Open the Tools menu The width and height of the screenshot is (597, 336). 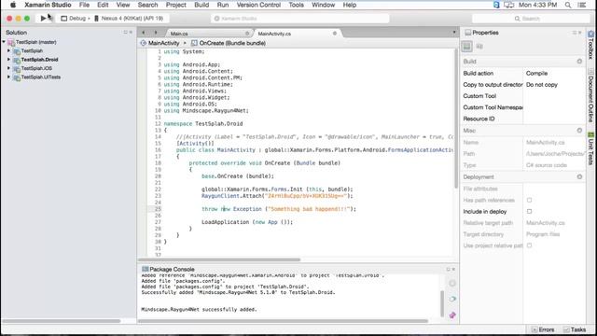coord(297,5)
